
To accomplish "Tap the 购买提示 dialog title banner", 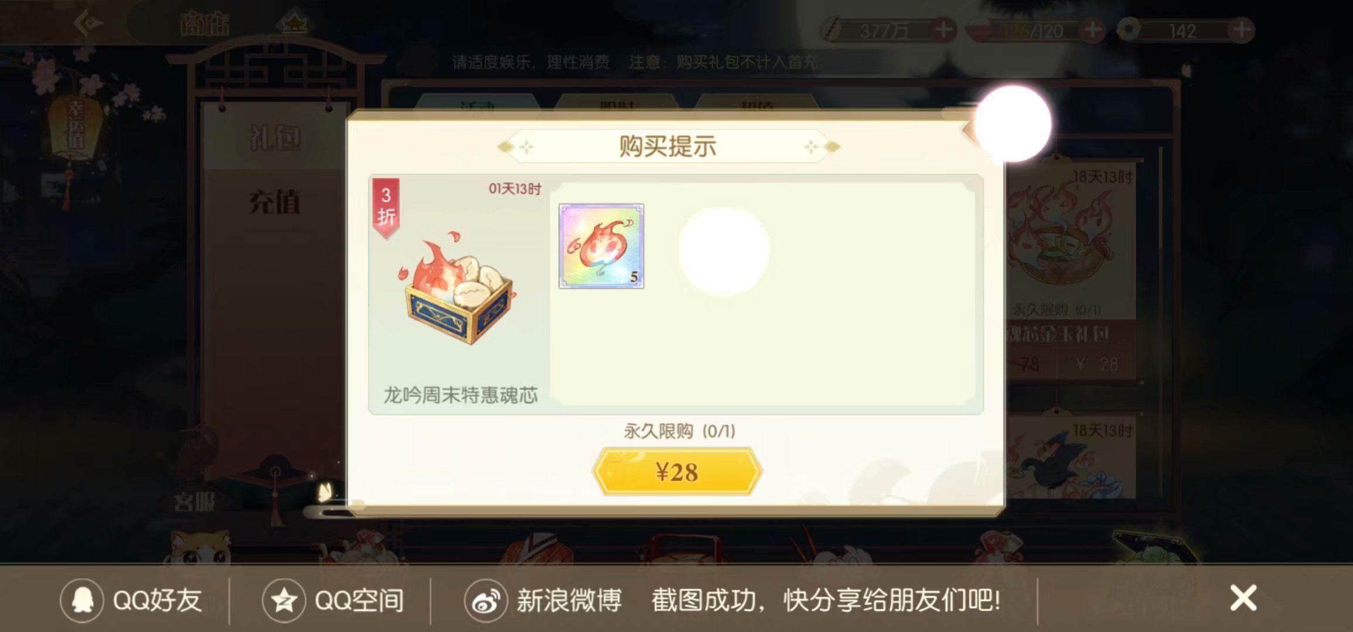I will click(x=668, y=146).
